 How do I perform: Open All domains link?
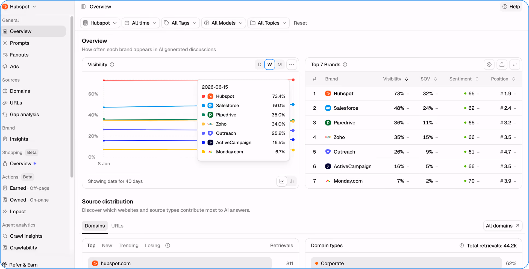(503, 226)
